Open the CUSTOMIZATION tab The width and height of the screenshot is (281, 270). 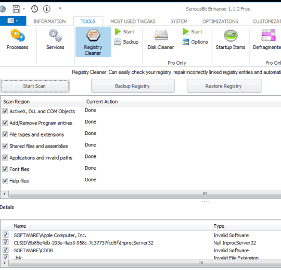[267, 21]
